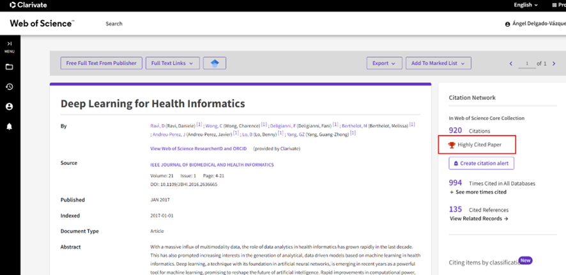Expand Add To Marked List dropdown
Screen dimensions: 566x275
tap(438, 63)
